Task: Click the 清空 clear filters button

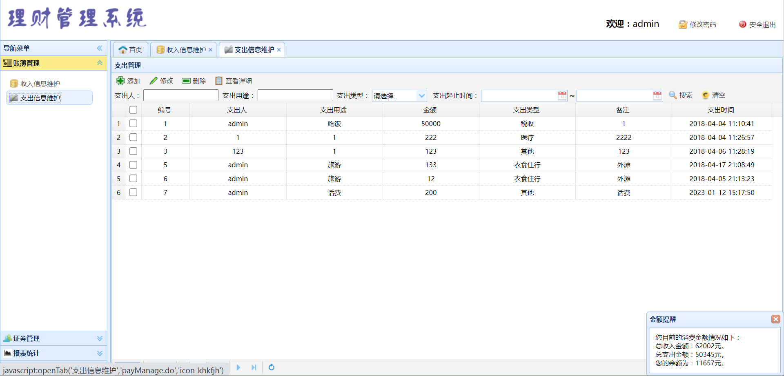Action: point(713,95)
